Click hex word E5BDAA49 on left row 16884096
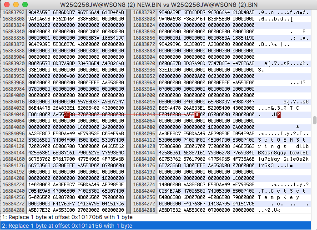The width and height of the screenshot is (317, 230). coord(64,133)
